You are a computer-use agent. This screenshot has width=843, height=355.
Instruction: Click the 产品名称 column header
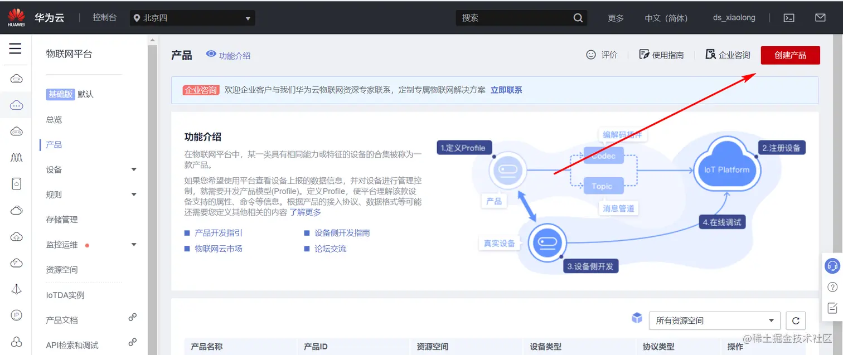207,347
